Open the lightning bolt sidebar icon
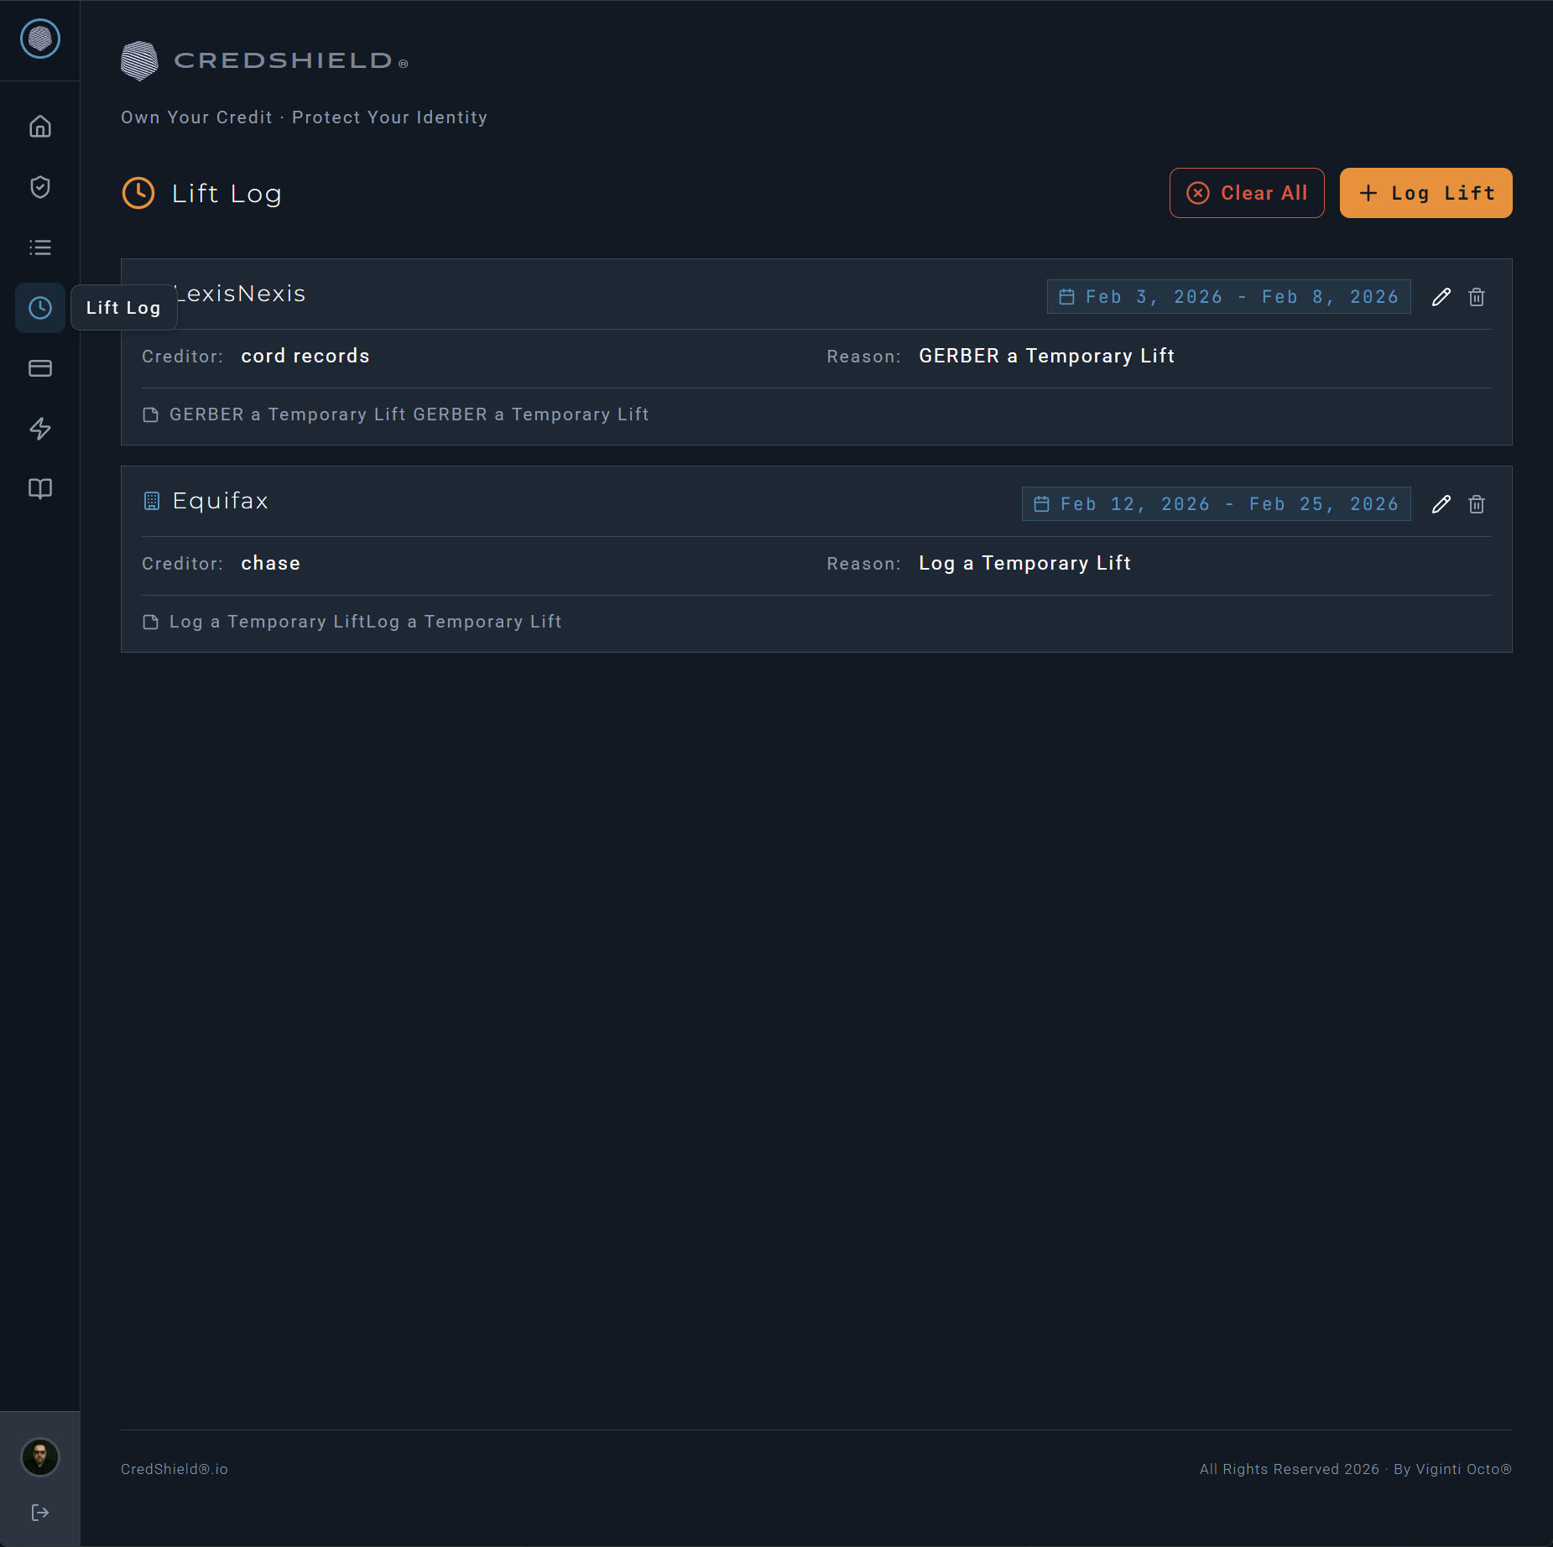Image resolution: width=1553 pixels, height=1547 pixels. point(40,429)
